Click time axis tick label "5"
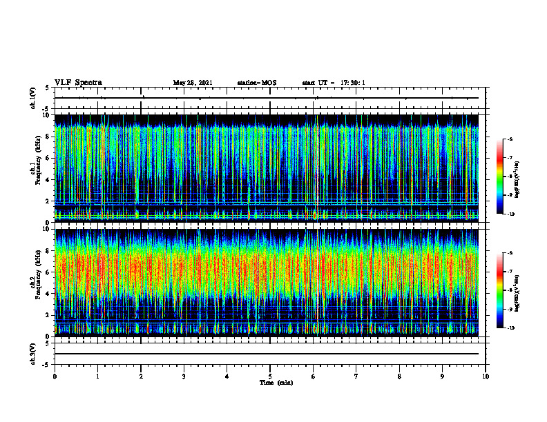The height and width of the screenshot is (422, 547). coord(270,376)
